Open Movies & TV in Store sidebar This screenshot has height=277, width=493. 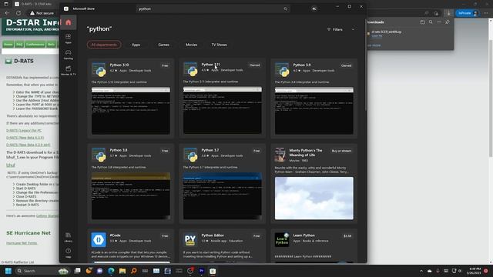69,70
